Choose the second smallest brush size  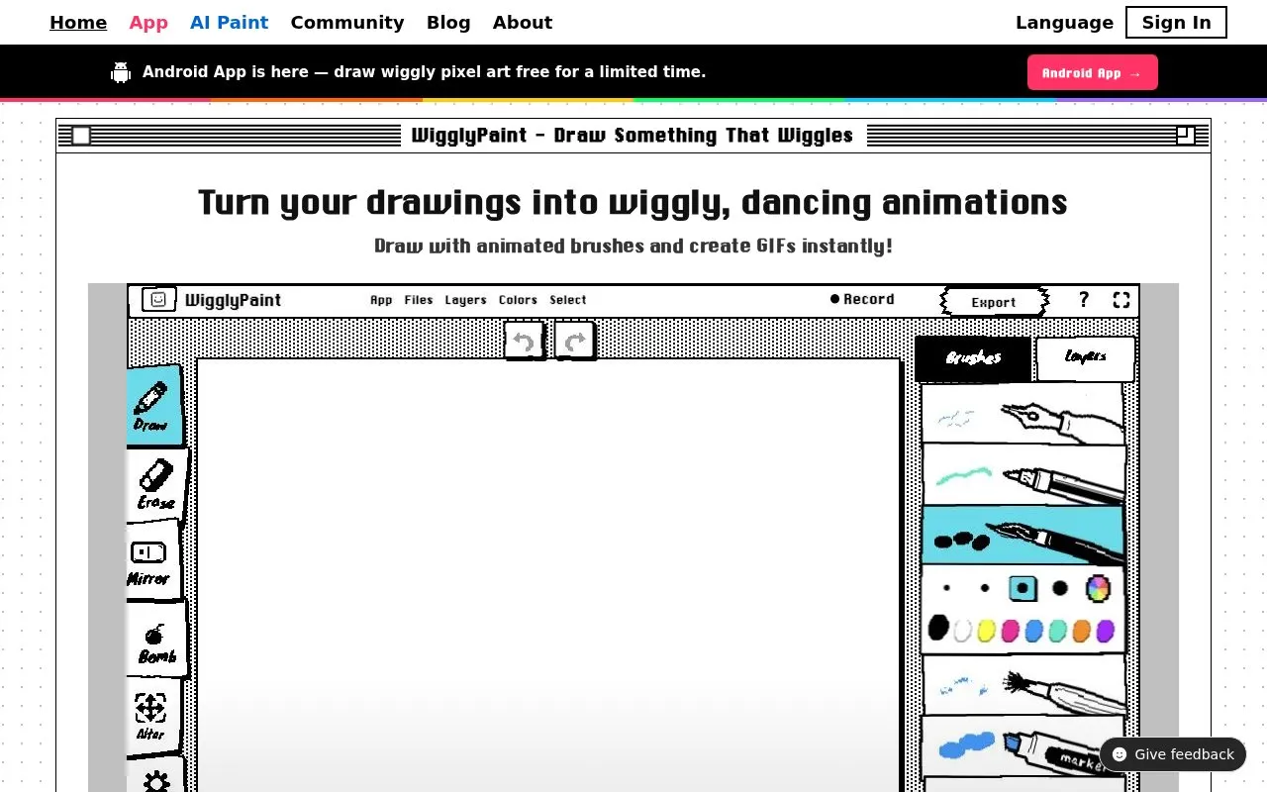click(985, 588)
